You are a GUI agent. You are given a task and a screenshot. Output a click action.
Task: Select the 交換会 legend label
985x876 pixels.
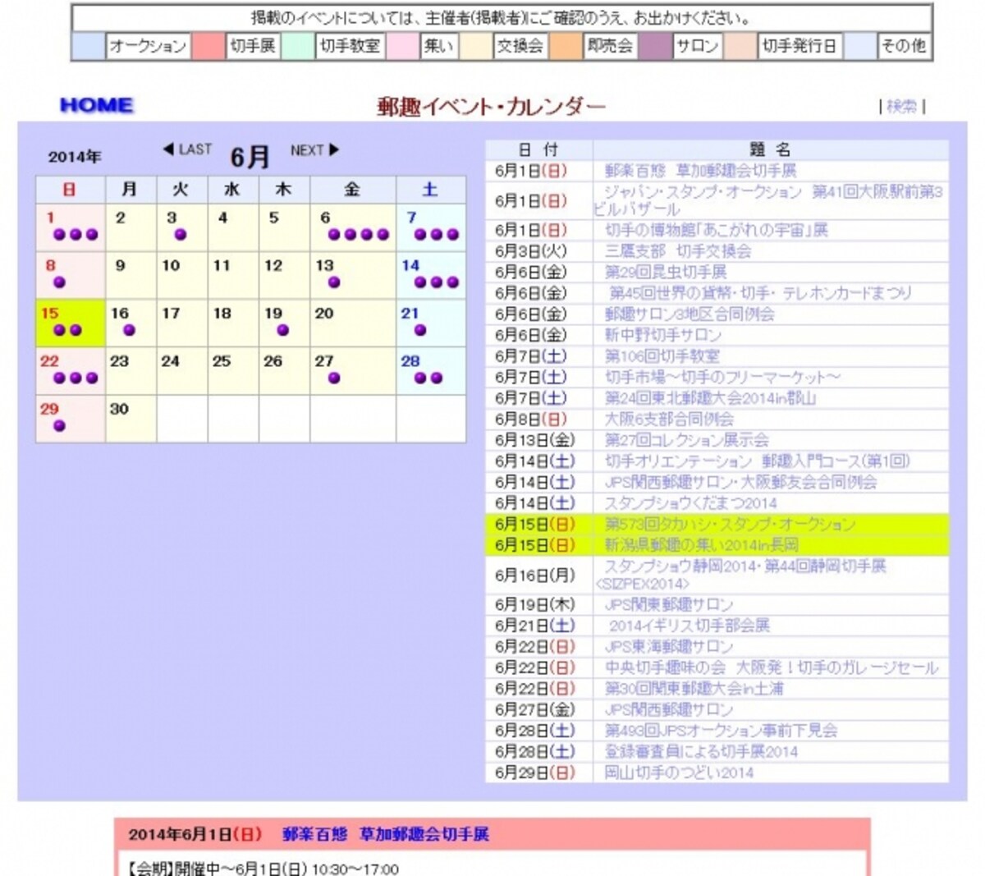click(520, 46)
